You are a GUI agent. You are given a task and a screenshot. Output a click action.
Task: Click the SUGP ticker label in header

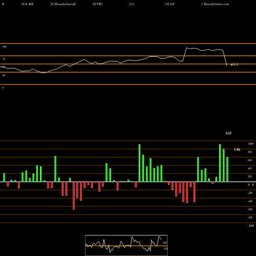pos(170,4)
